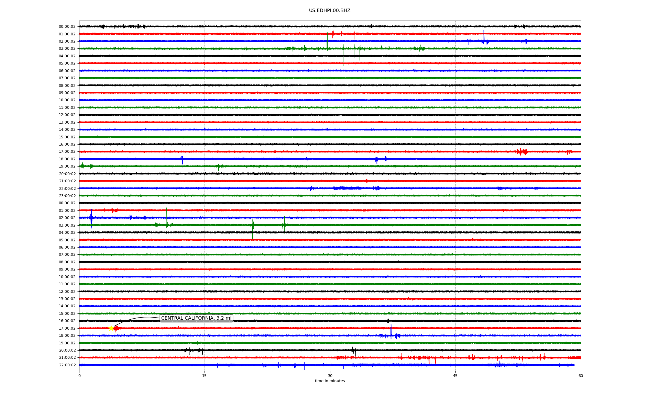Click the black diamond-shaped burst on the 16:00:02 trace under annotation
Image resolution: width=660 pixels, height=412 pixels.
(x=388, y=321)
